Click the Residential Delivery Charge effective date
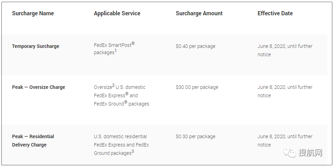This screenshot has height=167, width=333. point(285,140)
